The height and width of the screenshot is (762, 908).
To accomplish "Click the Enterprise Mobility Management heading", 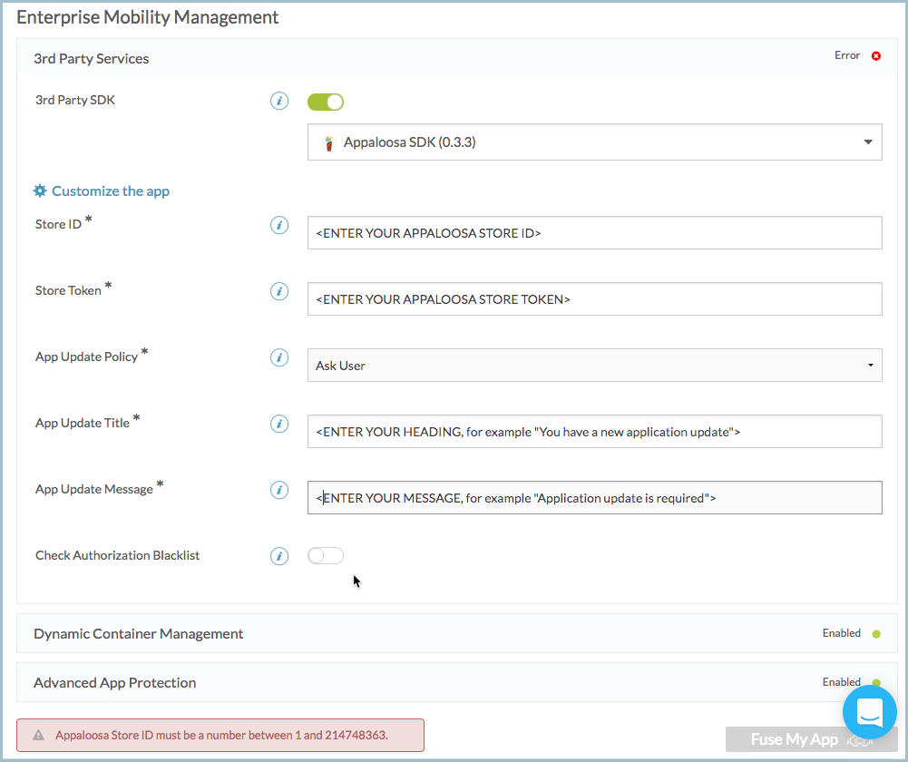I will [148, 17].
